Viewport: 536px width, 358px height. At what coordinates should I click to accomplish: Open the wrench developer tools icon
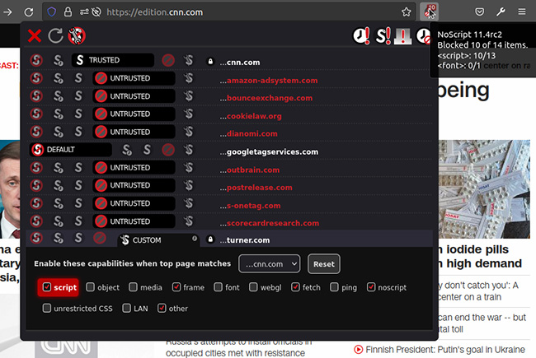(501, 12)
